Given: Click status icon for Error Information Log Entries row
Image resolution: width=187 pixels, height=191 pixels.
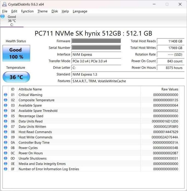Looking at the screenshot, I should click(5, 169).
